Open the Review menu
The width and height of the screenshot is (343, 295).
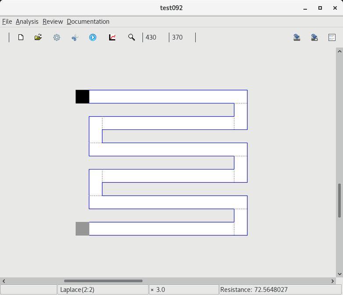click(x=53, y=22)
